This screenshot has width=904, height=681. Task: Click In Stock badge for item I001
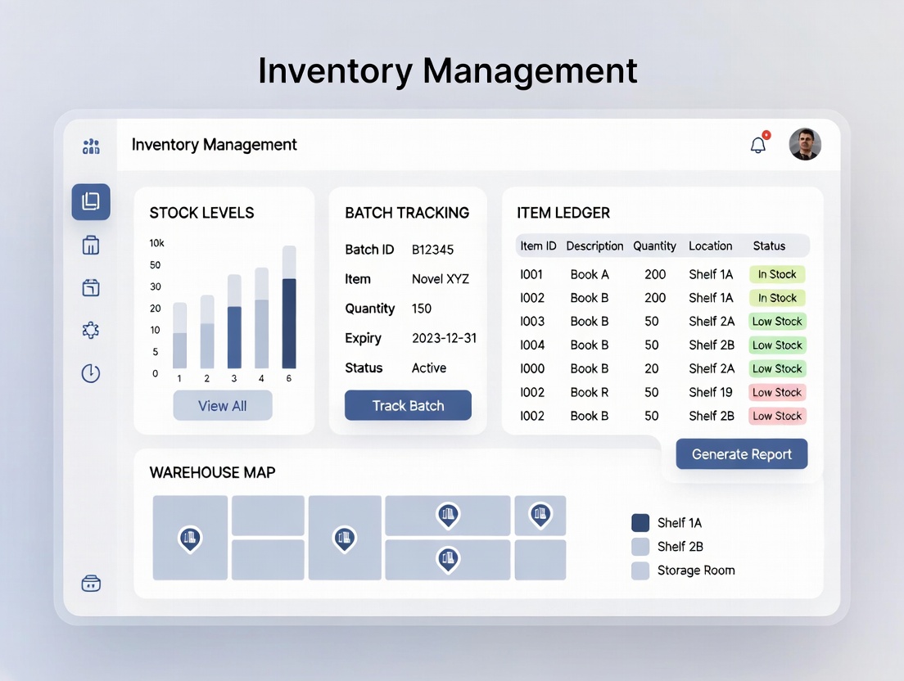point(777,274)
